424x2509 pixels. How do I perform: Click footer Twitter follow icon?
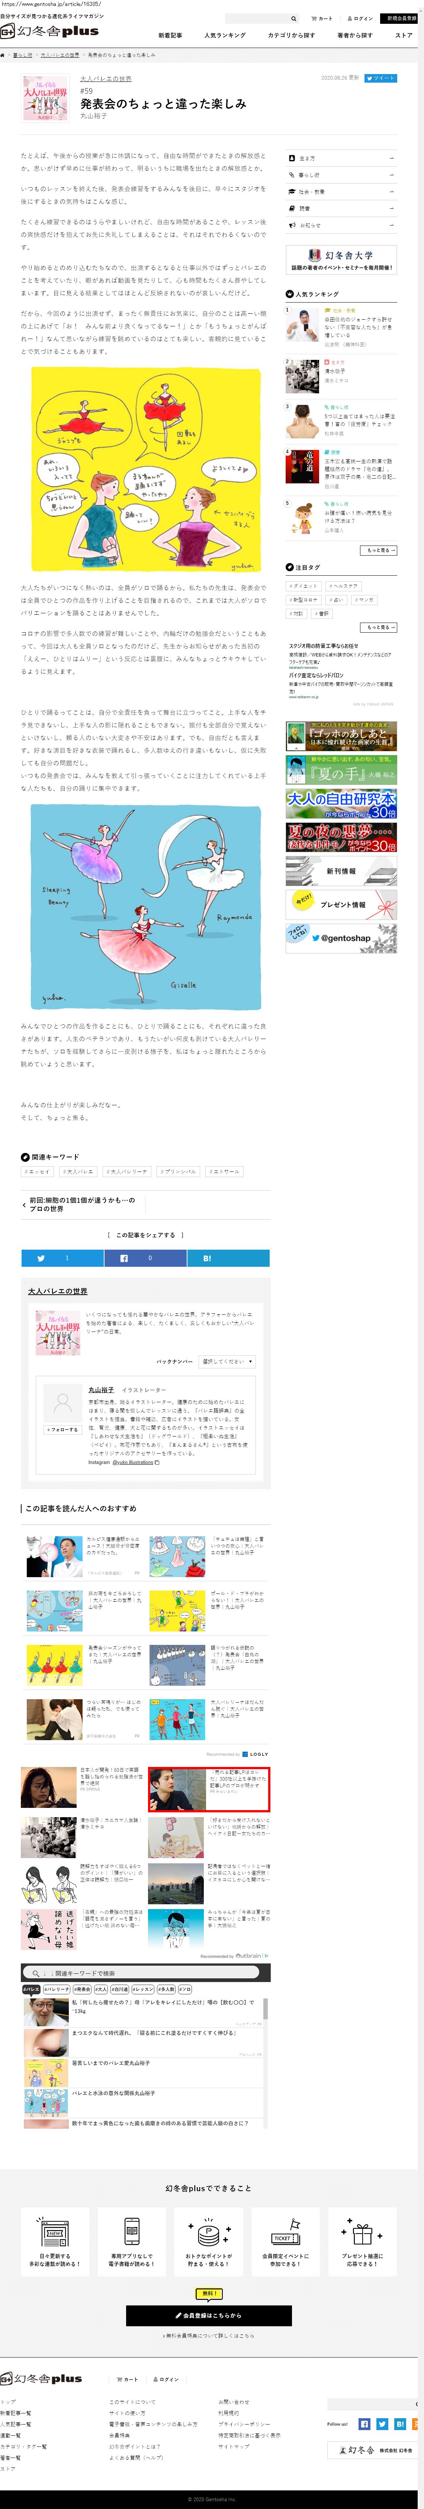coord(382,2423)
